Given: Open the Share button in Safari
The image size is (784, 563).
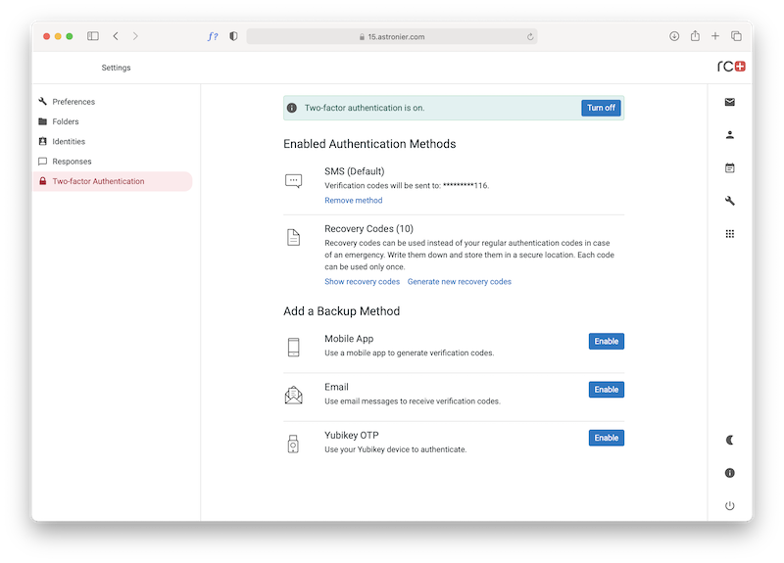Looking at the screenshot, I should coord(695,35).
